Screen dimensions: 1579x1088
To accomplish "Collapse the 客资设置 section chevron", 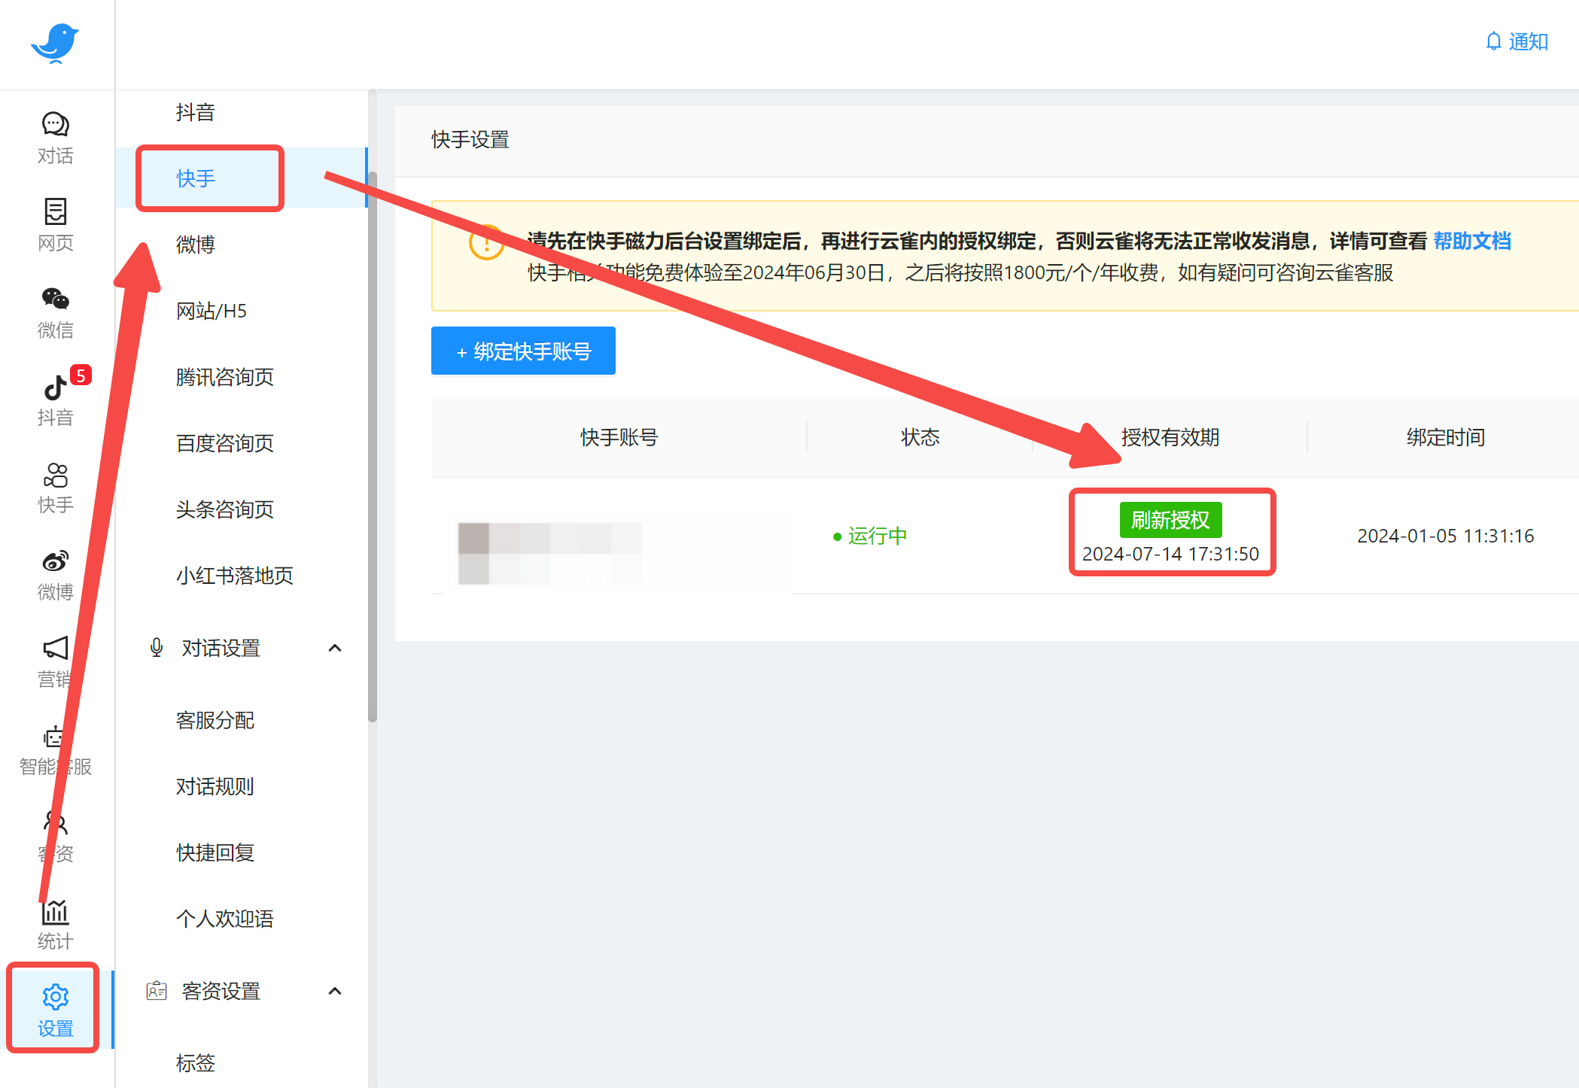I will [x=335, y=991].
